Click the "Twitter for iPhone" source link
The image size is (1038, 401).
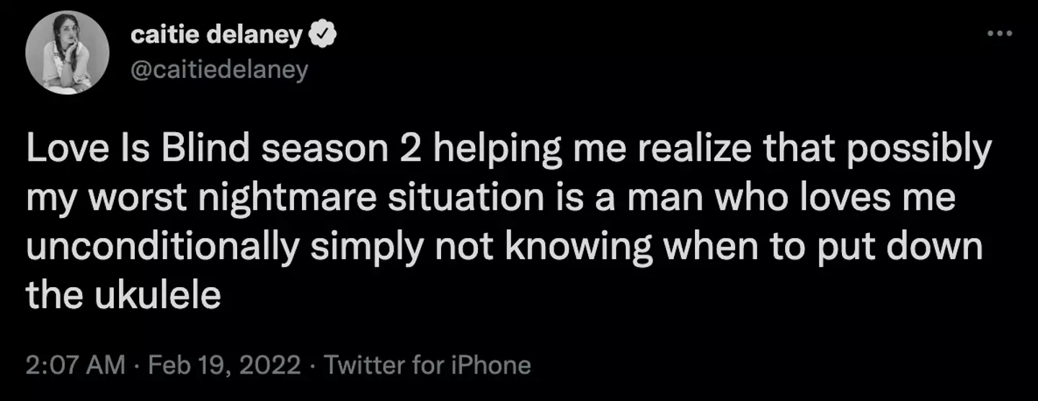(427, 364)
